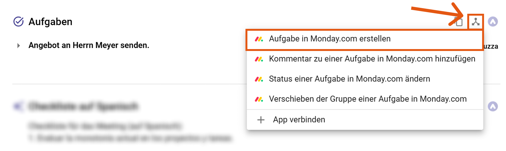
Task: Click the 'Aufgaben' section heading
Action: tap(50, 22)
